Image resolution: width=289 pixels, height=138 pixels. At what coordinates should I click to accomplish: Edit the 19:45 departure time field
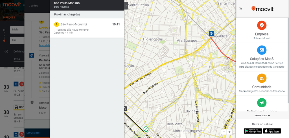[x=19, y=59]
